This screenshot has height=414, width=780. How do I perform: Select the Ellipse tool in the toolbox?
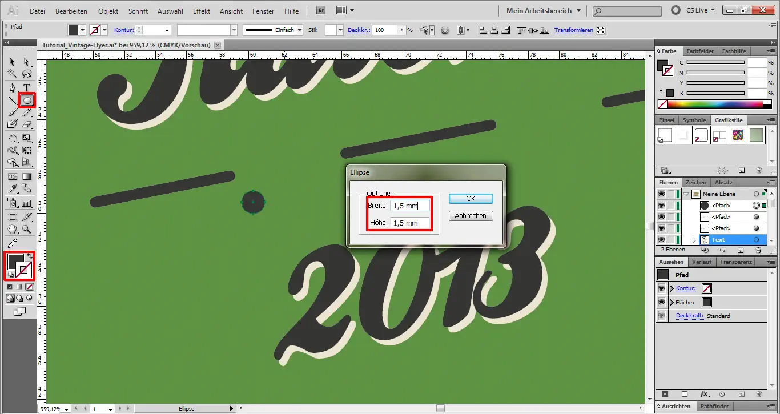pyautogui.click(x=26, y=100)
